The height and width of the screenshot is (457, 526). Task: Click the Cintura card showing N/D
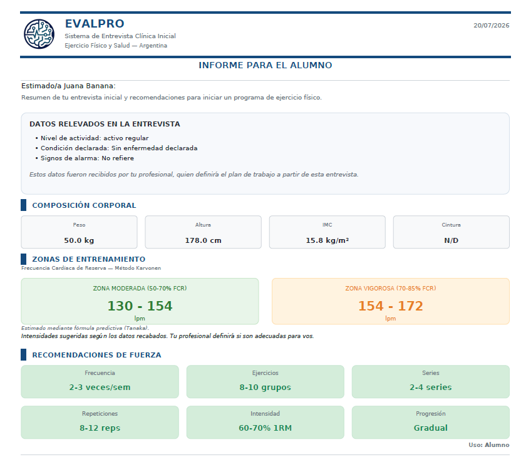point(451,232)
